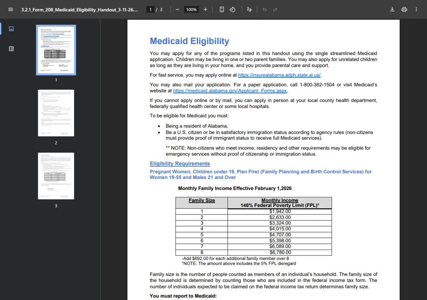Image resolution: width=427 pixels, height=300 pixels.
Task: Select page 3 thumbnail
Action: tap(56, 176)
